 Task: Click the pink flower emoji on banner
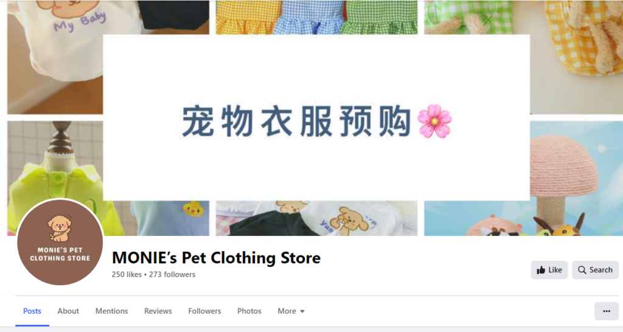click(x=434, y=121)
